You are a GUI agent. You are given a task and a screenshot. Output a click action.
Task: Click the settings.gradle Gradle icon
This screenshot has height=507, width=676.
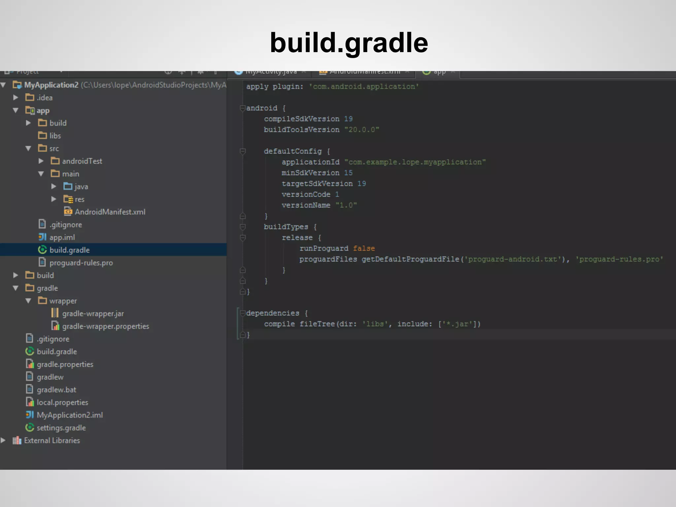coord(30,427)
